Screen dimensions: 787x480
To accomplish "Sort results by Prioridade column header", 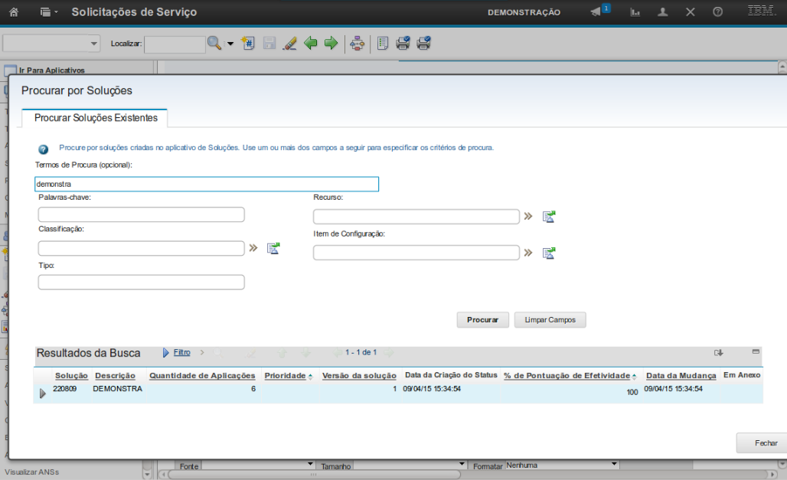I will pos(285,376).
